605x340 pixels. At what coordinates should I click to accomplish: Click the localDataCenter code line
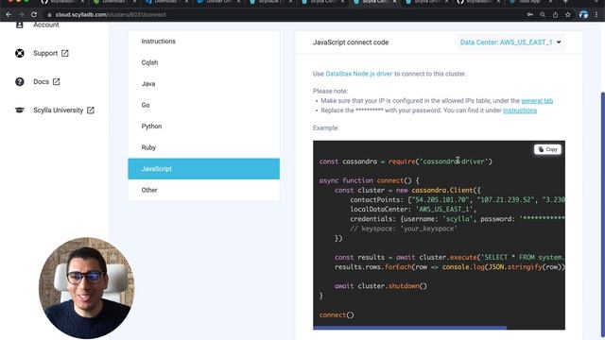coord(413,209)
